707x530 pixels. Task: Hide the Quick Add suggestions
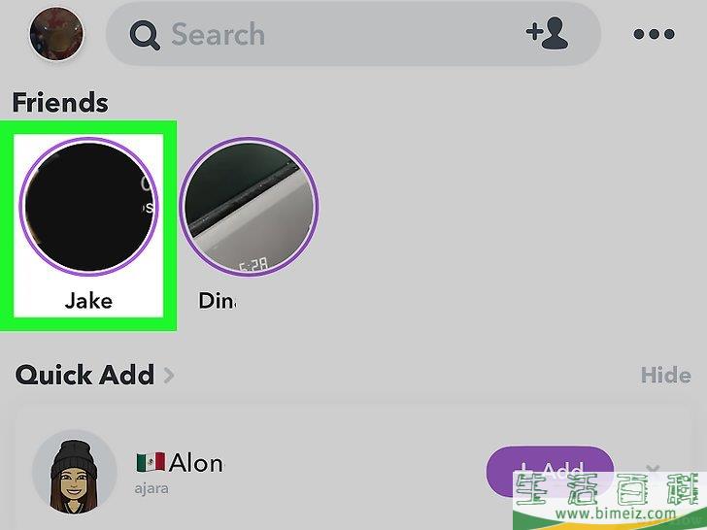665,375
